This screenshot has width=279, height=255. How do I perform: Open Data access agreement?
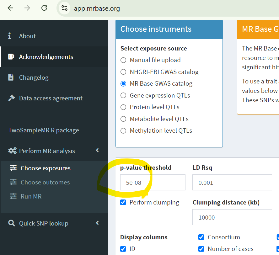[x=51, y=98]
